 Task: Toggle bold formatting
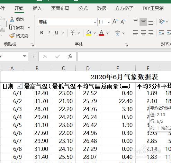pos(42,33)
